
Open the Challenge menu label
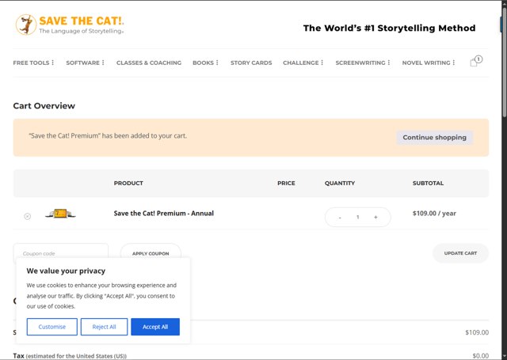coord(301,63)
